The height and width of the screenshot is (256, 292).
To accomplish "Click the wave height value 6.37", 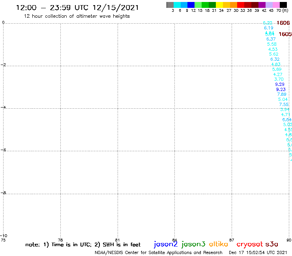I will pos(271,39).
